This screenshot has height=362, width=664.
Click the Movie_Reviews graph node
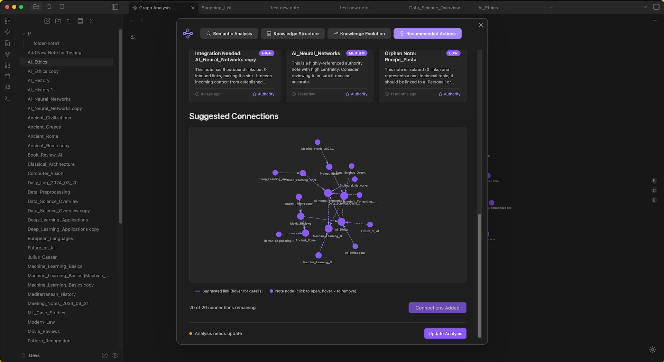tap(301, 216)
